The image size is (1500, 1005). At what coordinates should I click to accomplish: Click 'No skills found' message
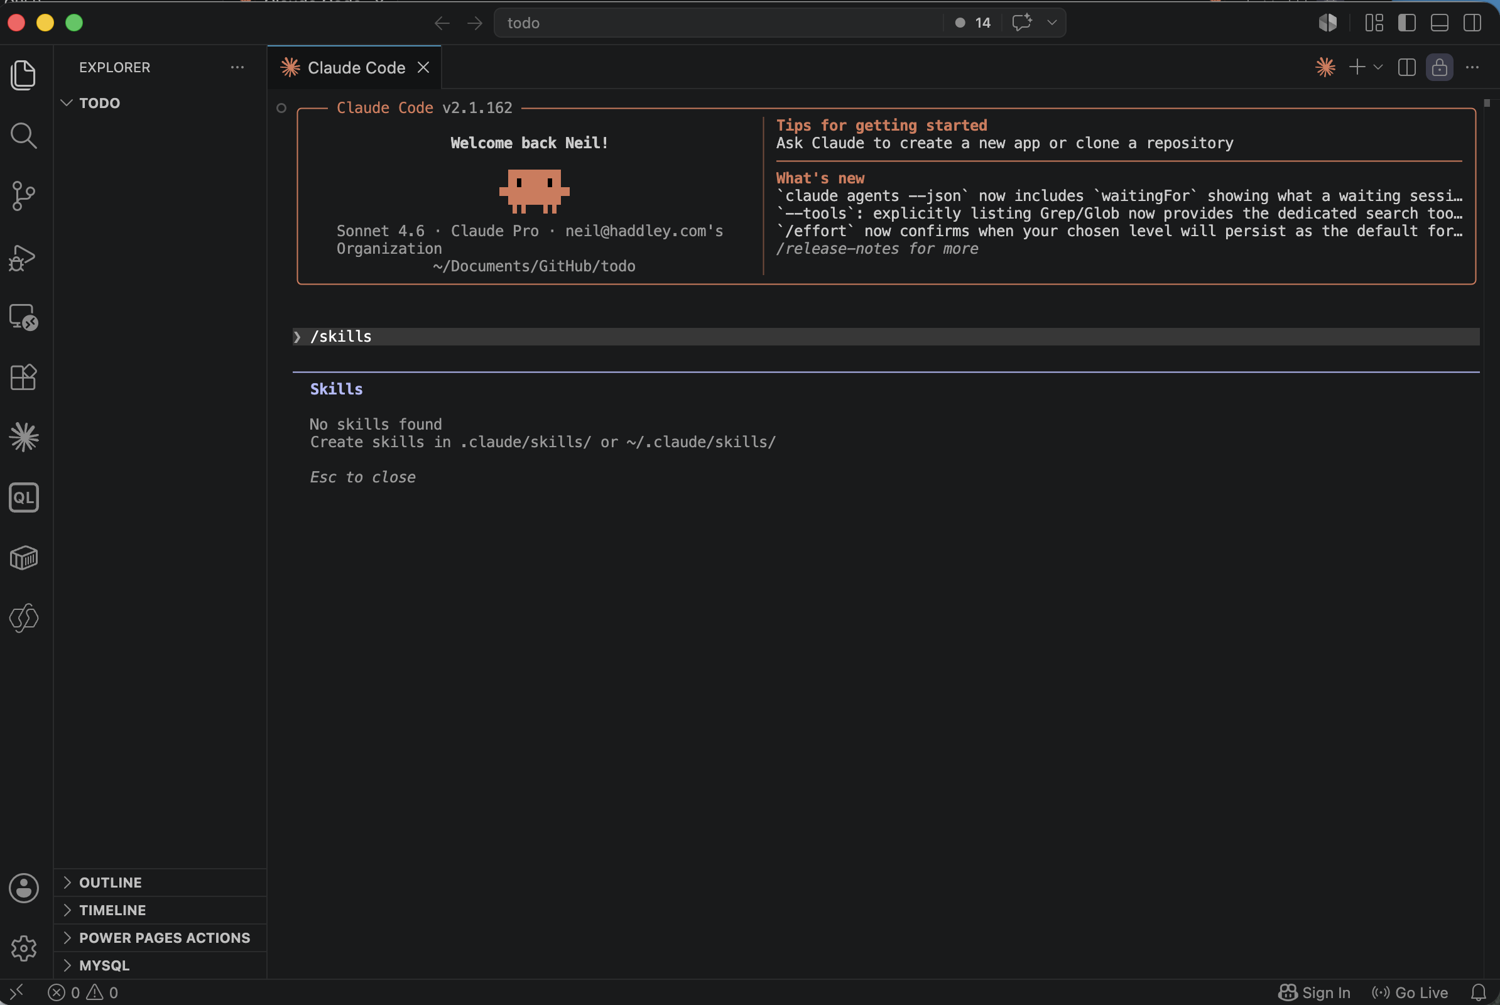coord(376,425)
